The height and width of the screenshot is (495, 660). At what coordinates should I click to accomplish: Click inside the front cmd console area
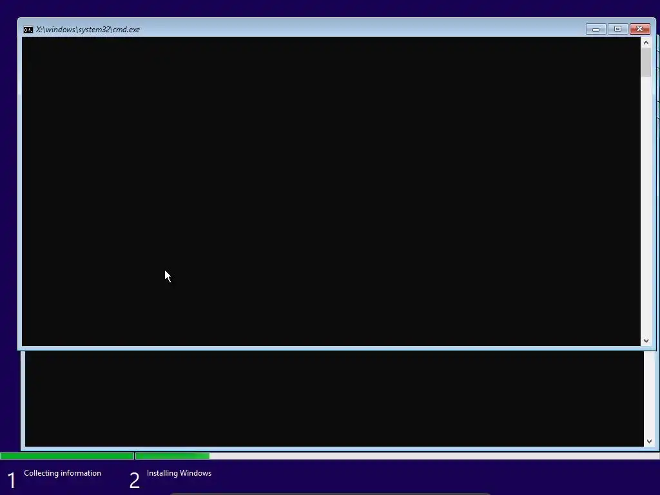(331, 191)
